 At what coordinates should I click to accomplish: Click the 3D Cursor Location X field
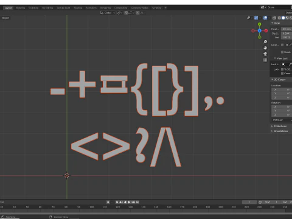point(282,89)
